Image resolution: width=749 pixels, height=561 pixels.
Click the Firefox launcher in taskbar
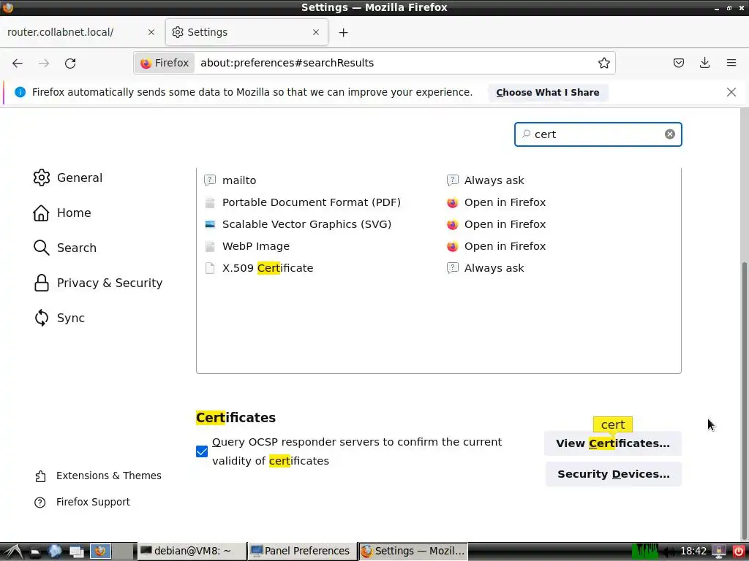coord(100,552)
